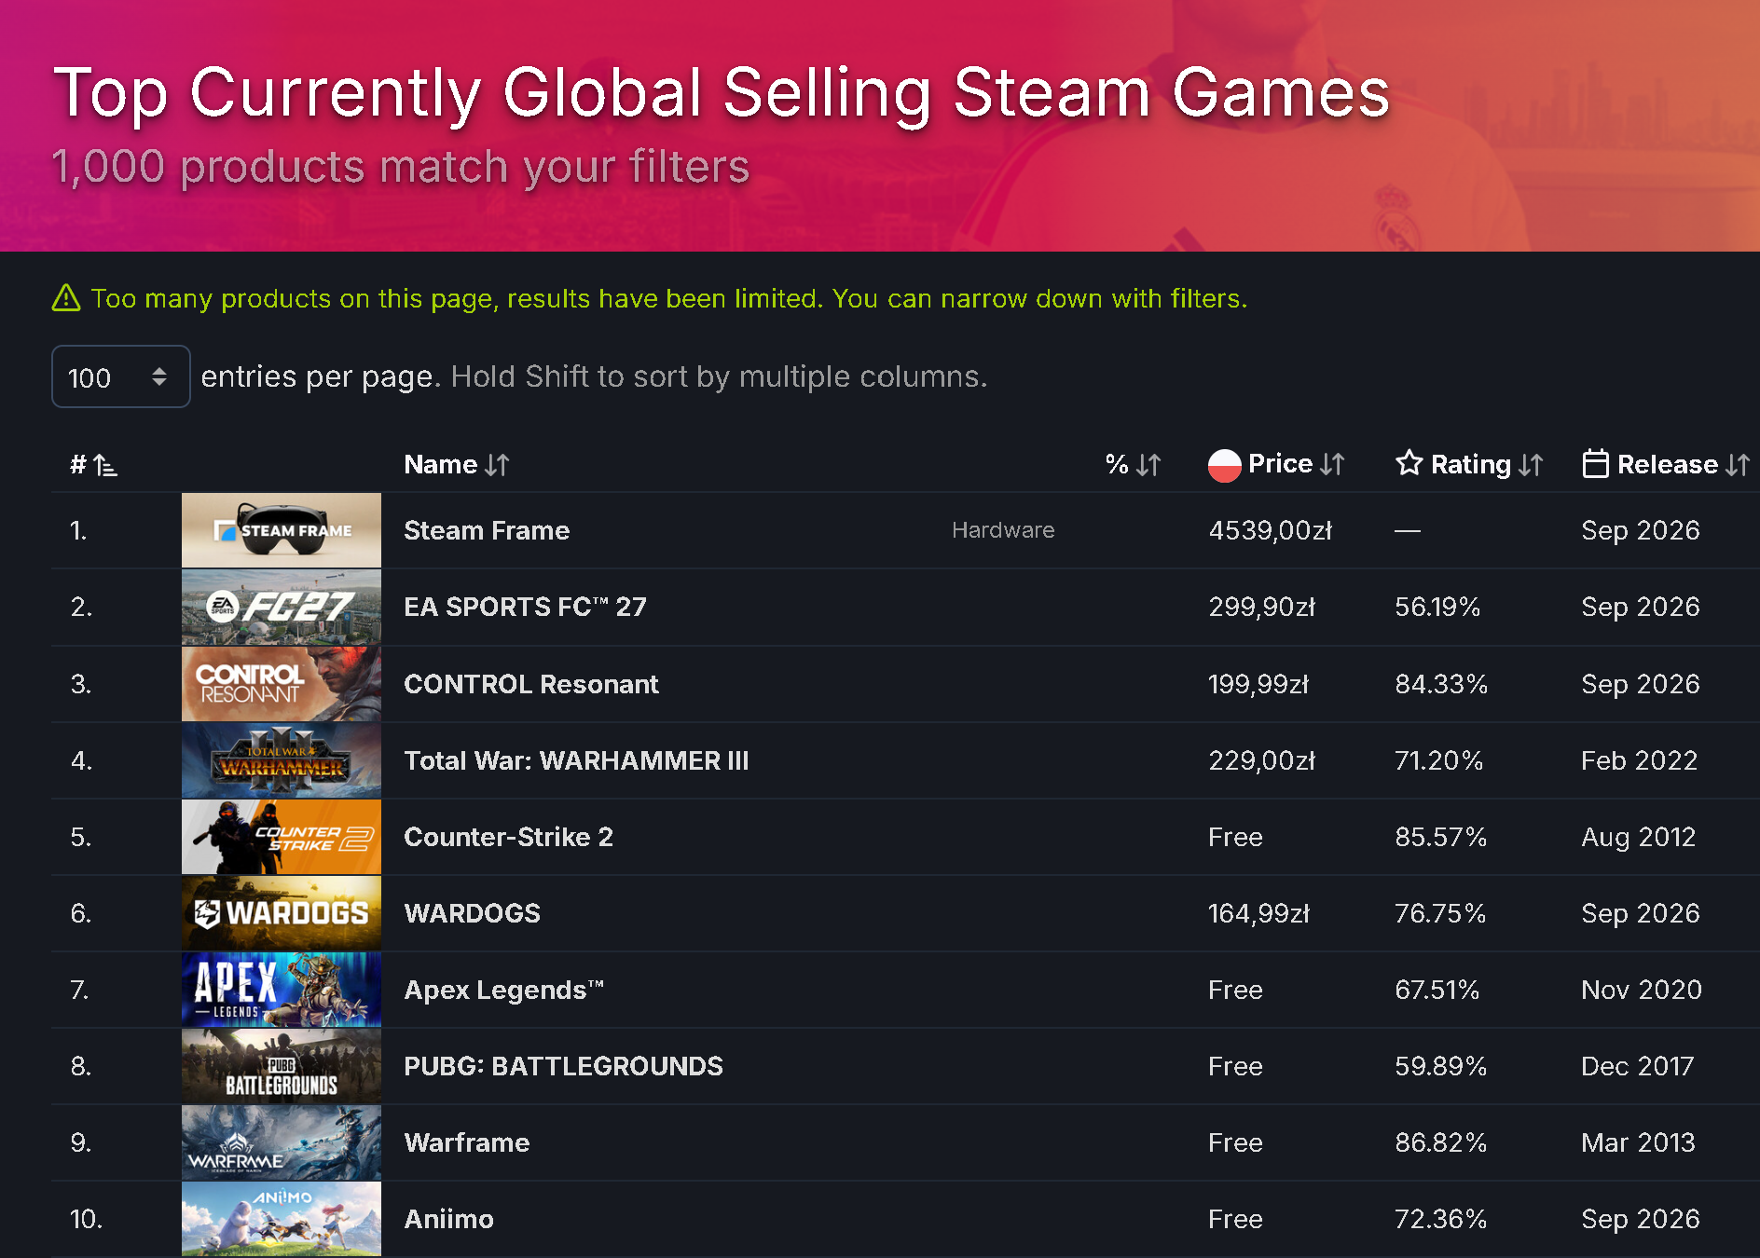The height and width of the screenshot is (1258, 1760).
Task: Open the Apex Legends™ link
Action: (x=504, y=990)
